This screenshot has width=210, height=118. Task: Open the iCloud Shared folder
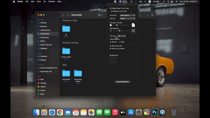[x=43, y=60]
